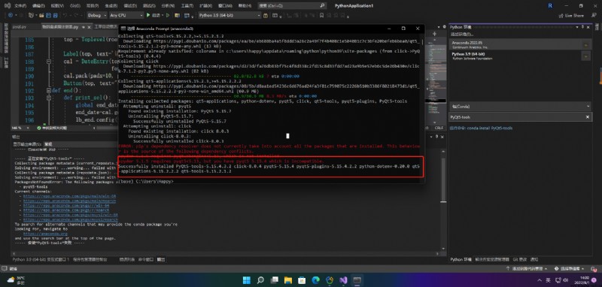Click the bookmark icon in the toolbar
Viewport: 602px width, 287px height.
tap(321, 15)
